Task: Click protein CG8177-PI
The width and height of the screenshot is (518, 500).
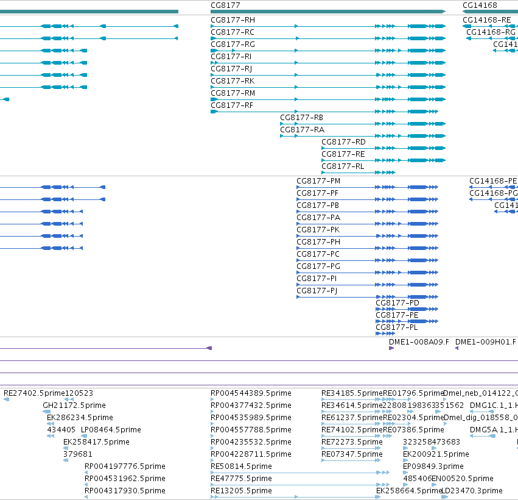Action: coord(317,279)
